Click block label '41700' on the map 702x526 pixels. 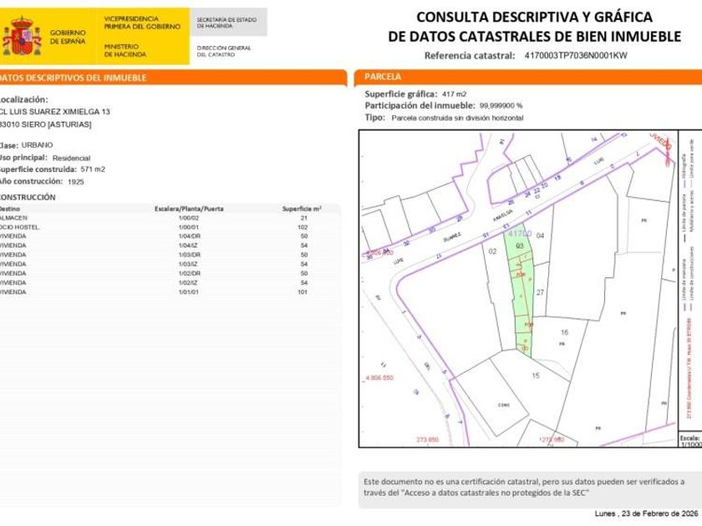point(520,234)
